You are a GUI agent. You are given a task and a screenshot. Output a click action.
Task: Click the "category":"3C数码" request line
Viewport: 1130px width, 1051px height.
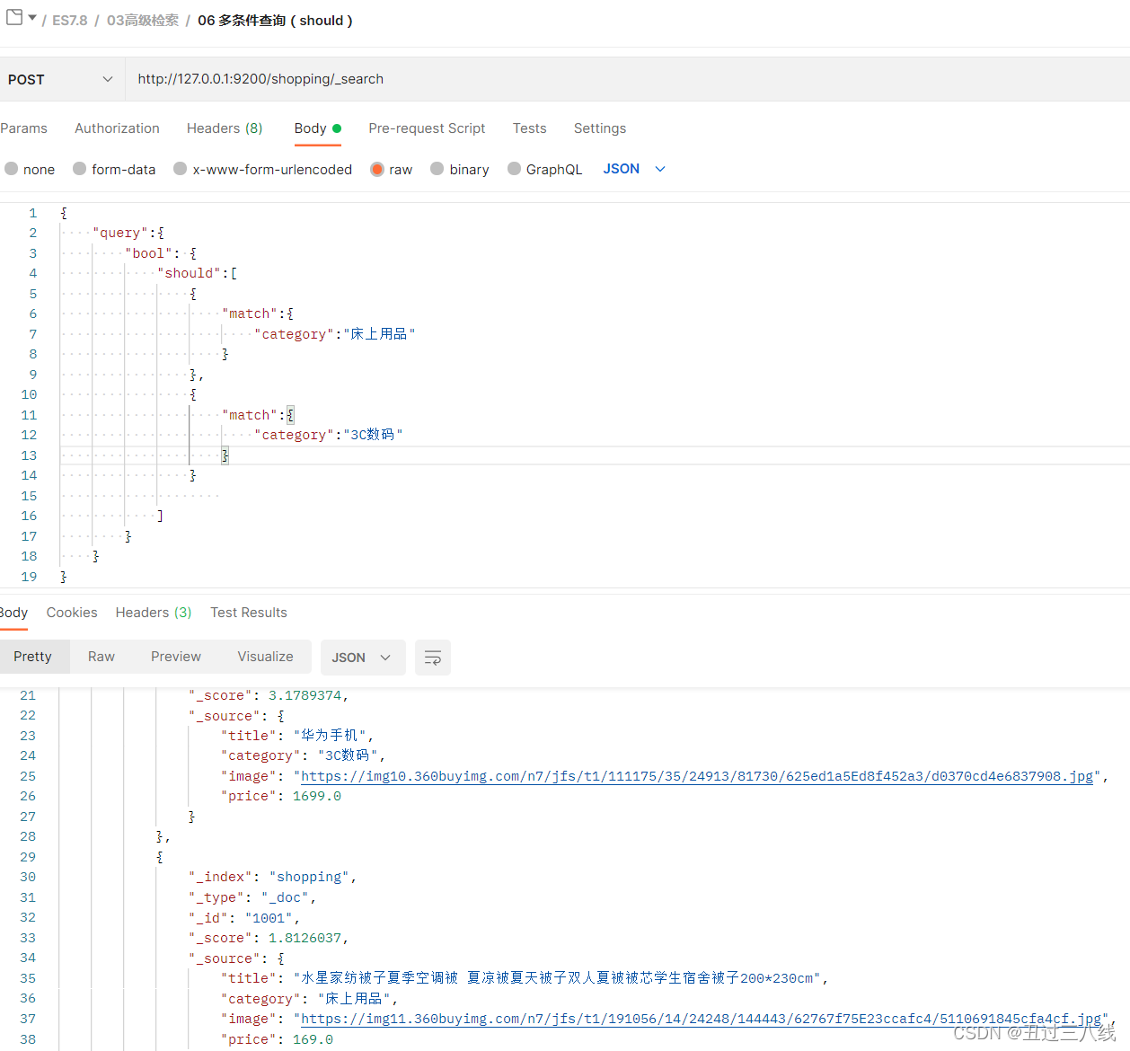(328, 435)
